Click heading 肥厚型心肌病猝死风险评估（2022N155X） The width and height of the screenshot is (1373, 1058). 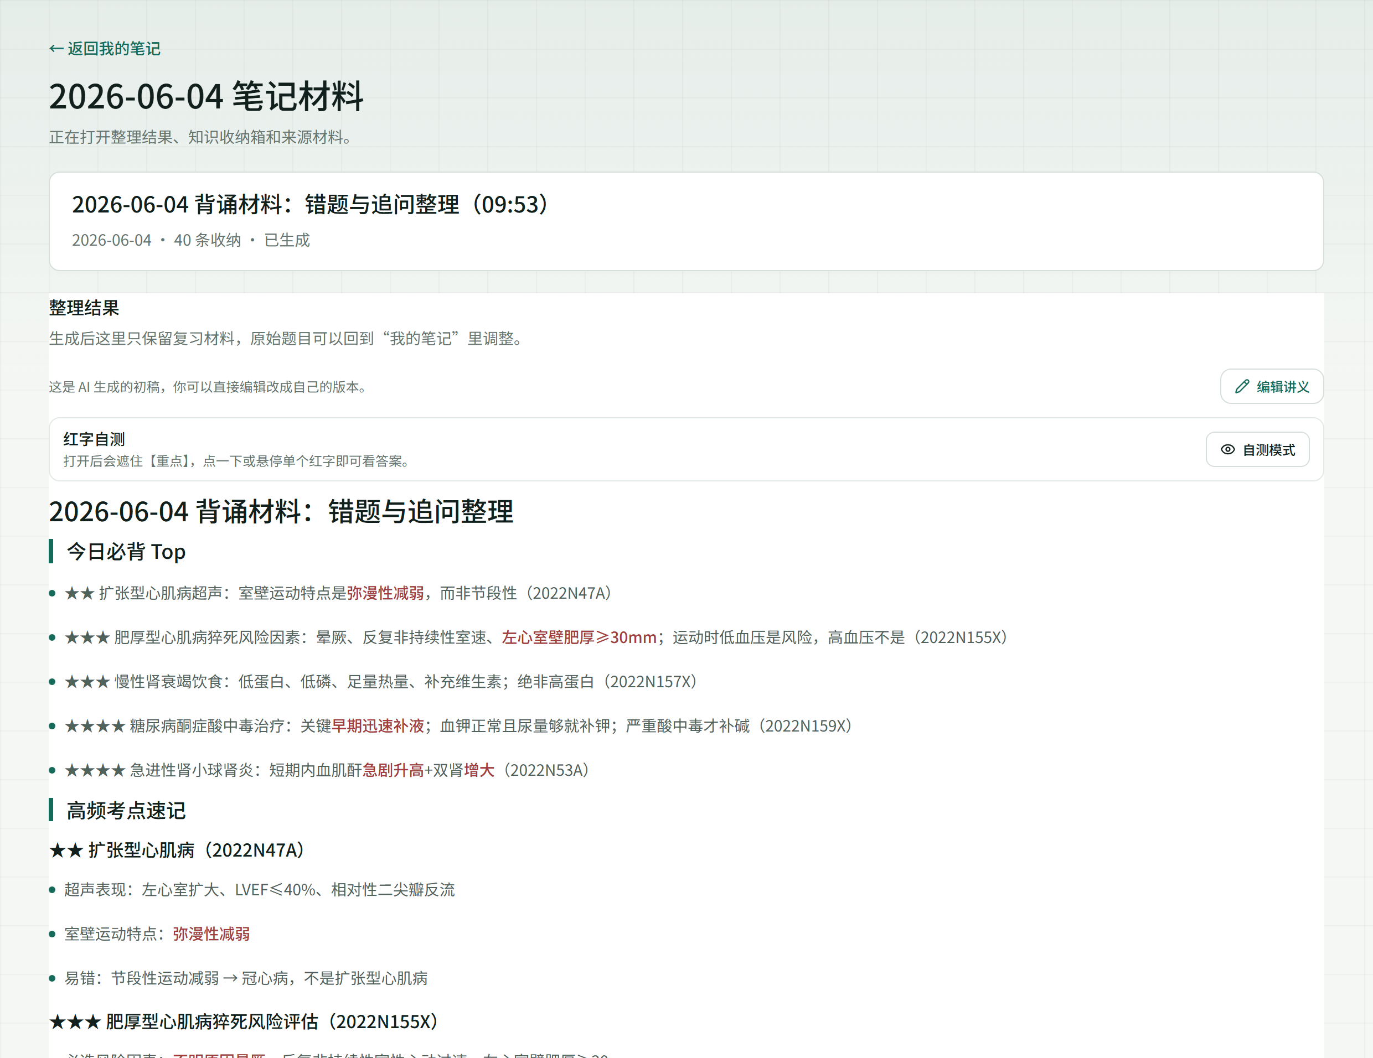click(244, 1021)
